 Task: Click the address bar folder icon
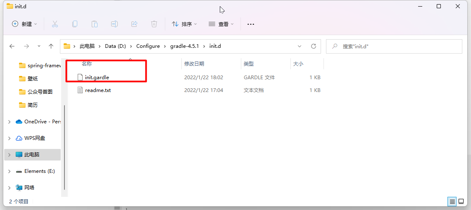(x=67, y=46)
